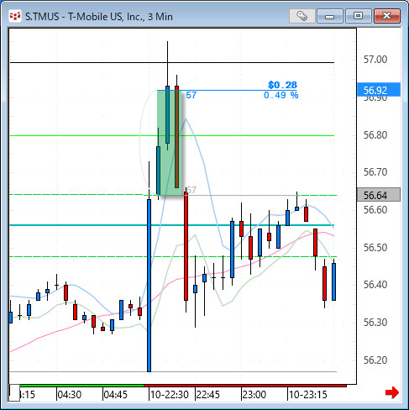The height and width of the screenshot is (410, 409).
Task: Click the 56.20 price axis label
Action: (x=375, y=360)
